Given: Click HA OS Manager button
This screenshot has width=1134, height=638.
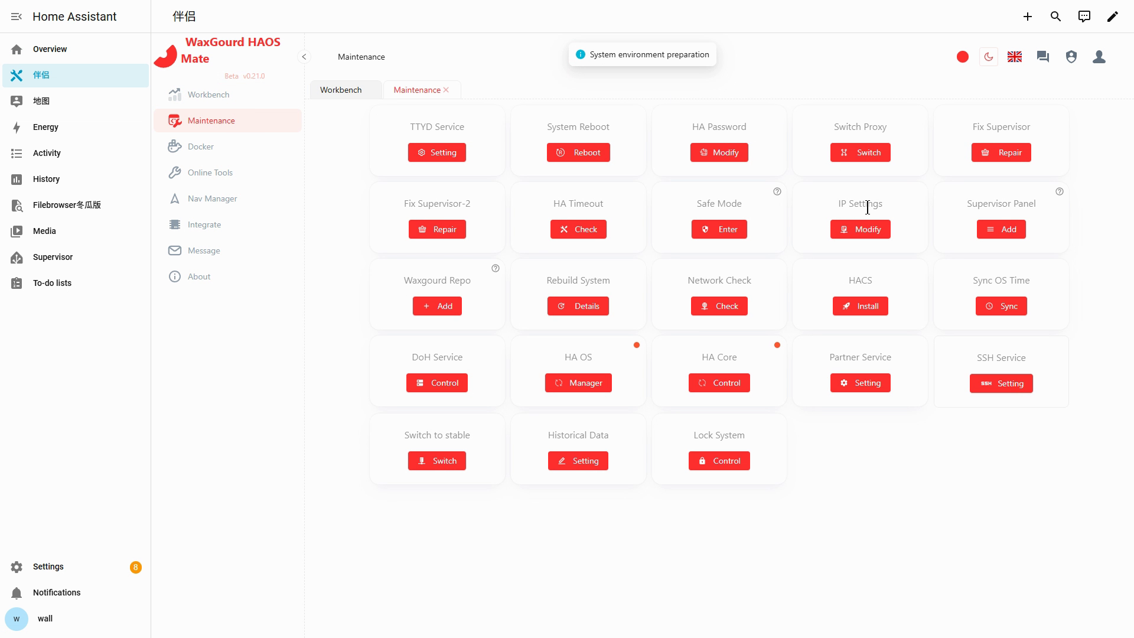Looking at the screenshot, I should pos(578,383).
